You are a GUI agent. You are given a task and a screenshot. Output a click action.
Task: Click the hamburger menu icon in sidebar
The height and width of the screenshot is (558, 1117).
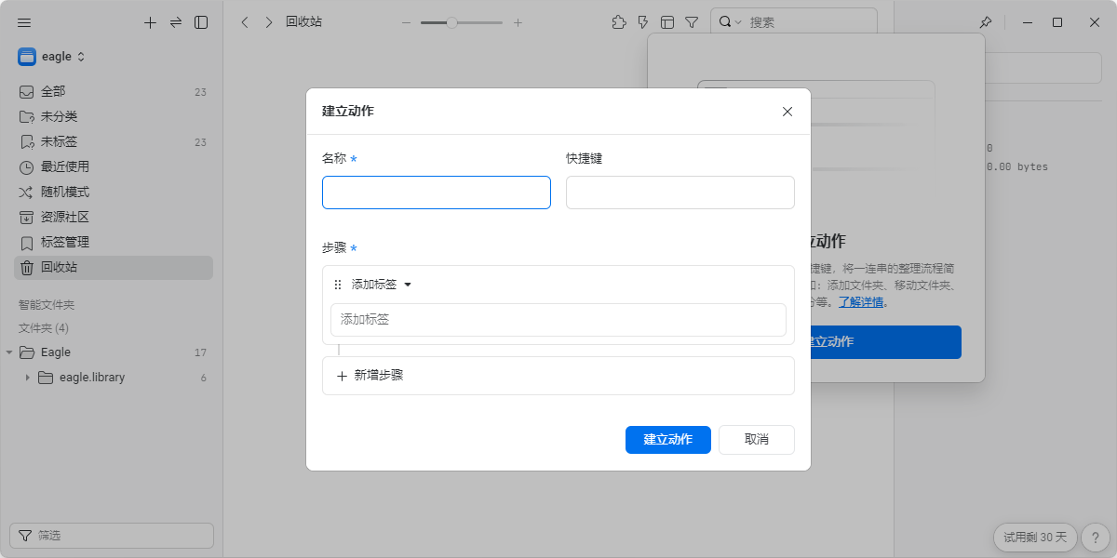(25, 22)
